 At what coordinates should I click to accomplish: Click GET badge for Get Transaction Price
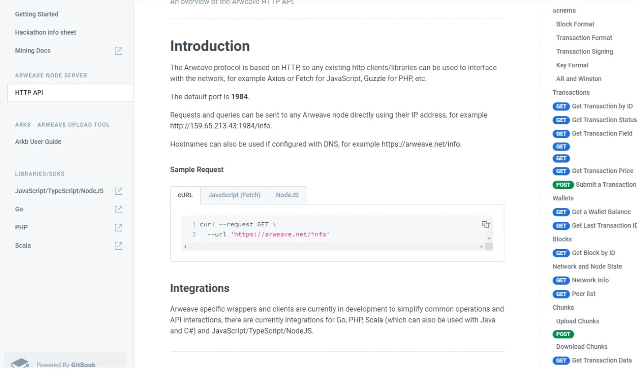[x=561, y=171]
